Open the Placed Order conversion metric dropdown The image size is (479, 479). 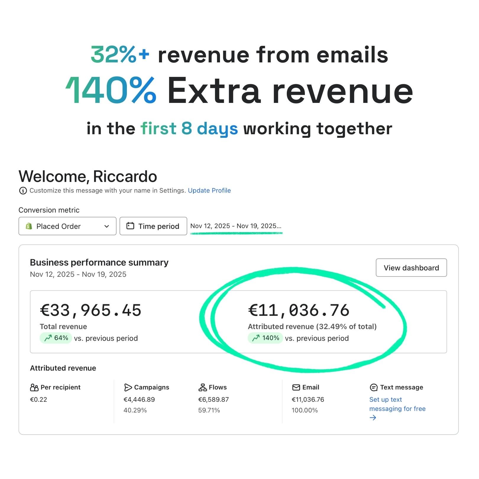67,226
